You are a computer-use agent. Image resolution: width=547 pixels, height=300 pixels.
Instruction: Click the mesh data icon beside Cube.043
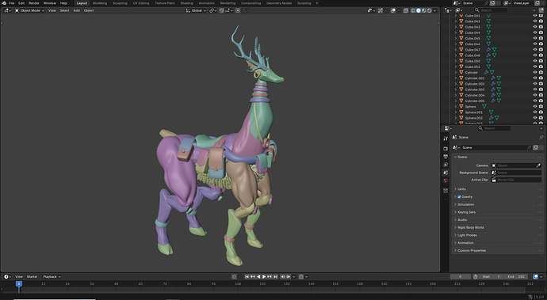point(488,27)
